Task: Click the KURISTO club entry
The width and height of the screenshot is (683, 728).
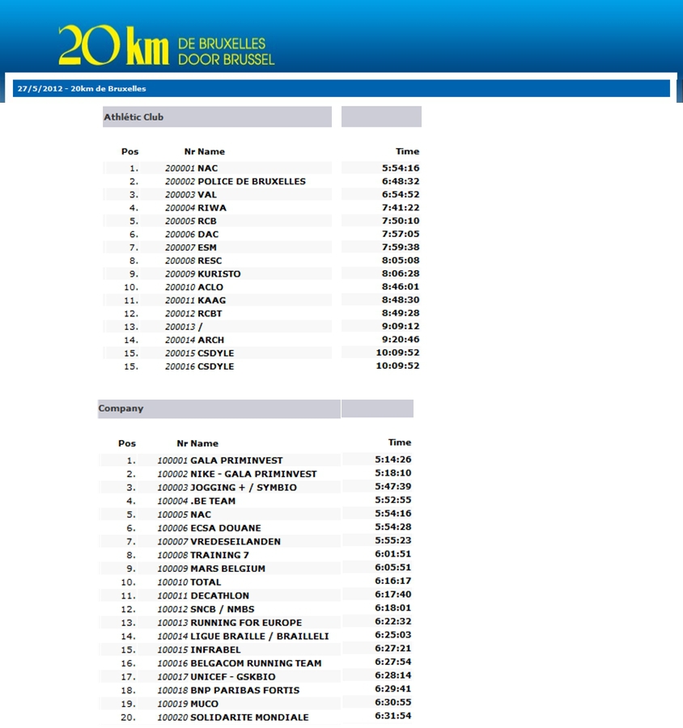Action: [218, 274]
